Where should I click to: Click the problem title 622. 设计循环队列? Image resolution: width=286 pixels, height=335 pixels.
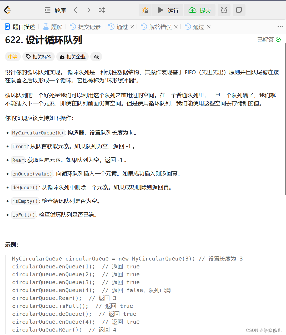44,40
